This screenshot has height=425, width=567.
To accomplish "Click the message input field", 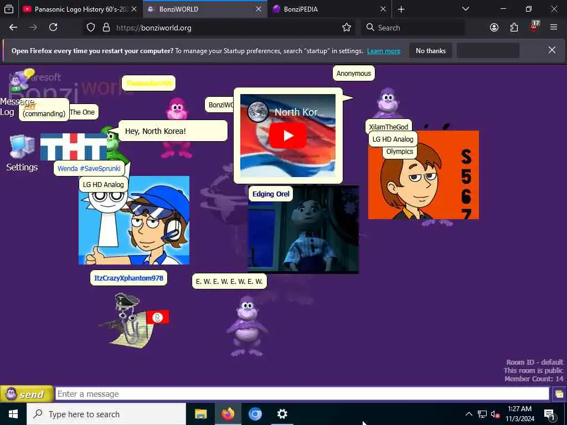I will 302,394.
